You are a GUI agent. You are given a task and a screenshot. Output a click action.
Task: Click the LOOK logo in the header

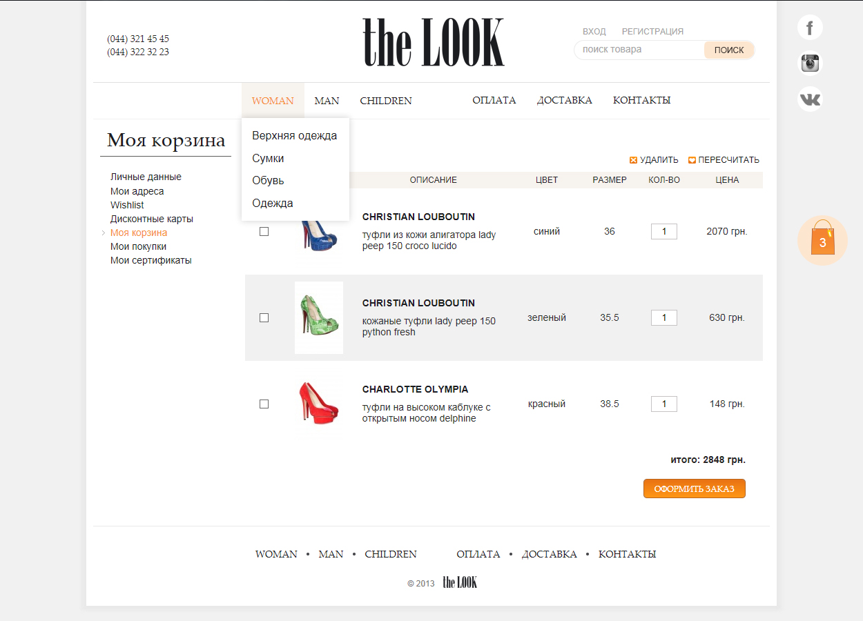click(x=434, y=43)
